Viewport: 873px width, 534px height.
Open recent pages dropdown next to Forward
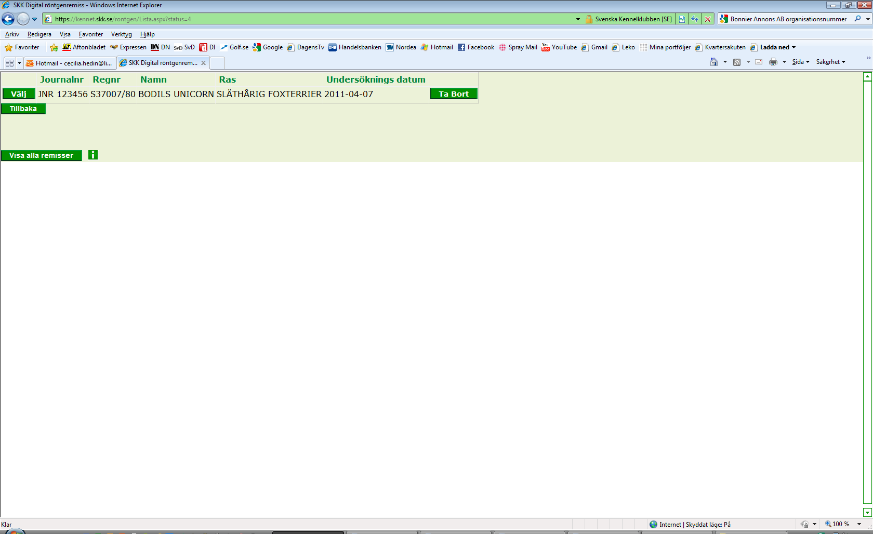35,19
